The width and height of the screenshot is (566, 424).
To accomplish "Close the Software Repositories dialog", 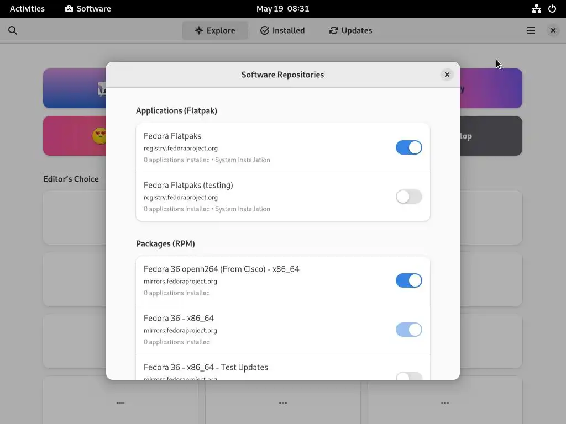I will click(447, 75).
